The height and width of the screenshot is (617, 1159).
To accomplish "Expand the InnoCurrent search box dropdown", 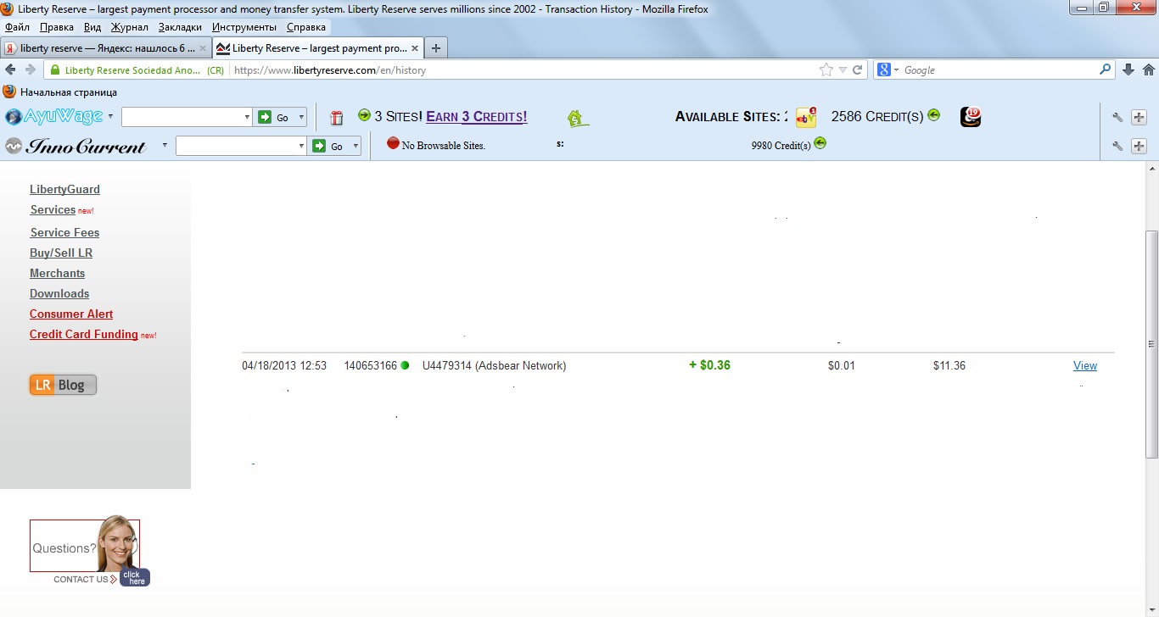I will 301,147.
